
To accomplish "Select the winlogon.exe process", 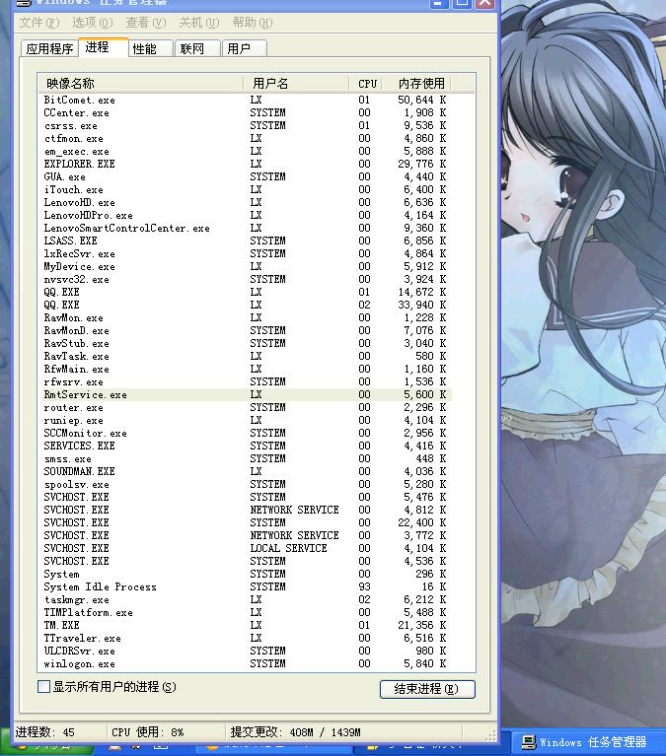I will click(x=245, y=663).
